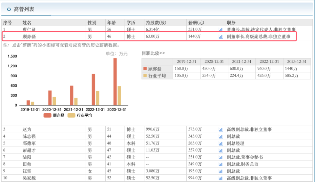Screen dimensions: 315x182
Task: Select the name 顾亦磊 in row 2
Action: [x=29, y=36]
